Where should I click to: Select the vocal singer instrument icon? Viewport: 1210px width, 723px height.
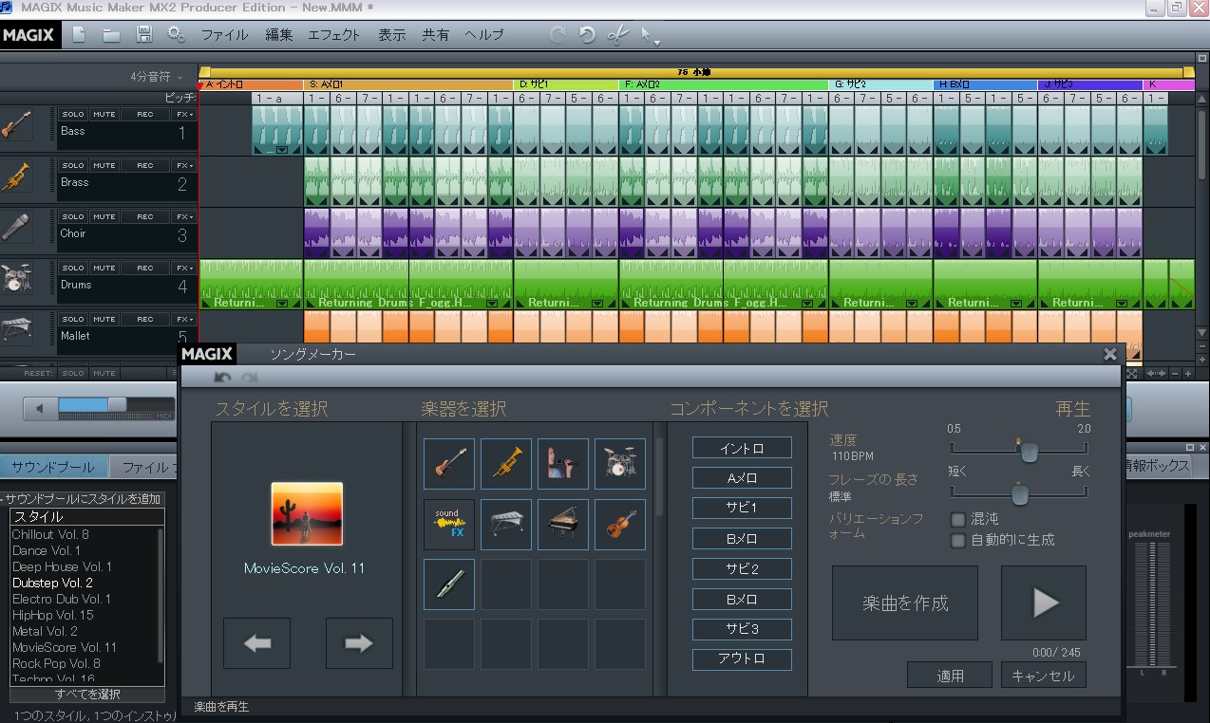point(563,464)
